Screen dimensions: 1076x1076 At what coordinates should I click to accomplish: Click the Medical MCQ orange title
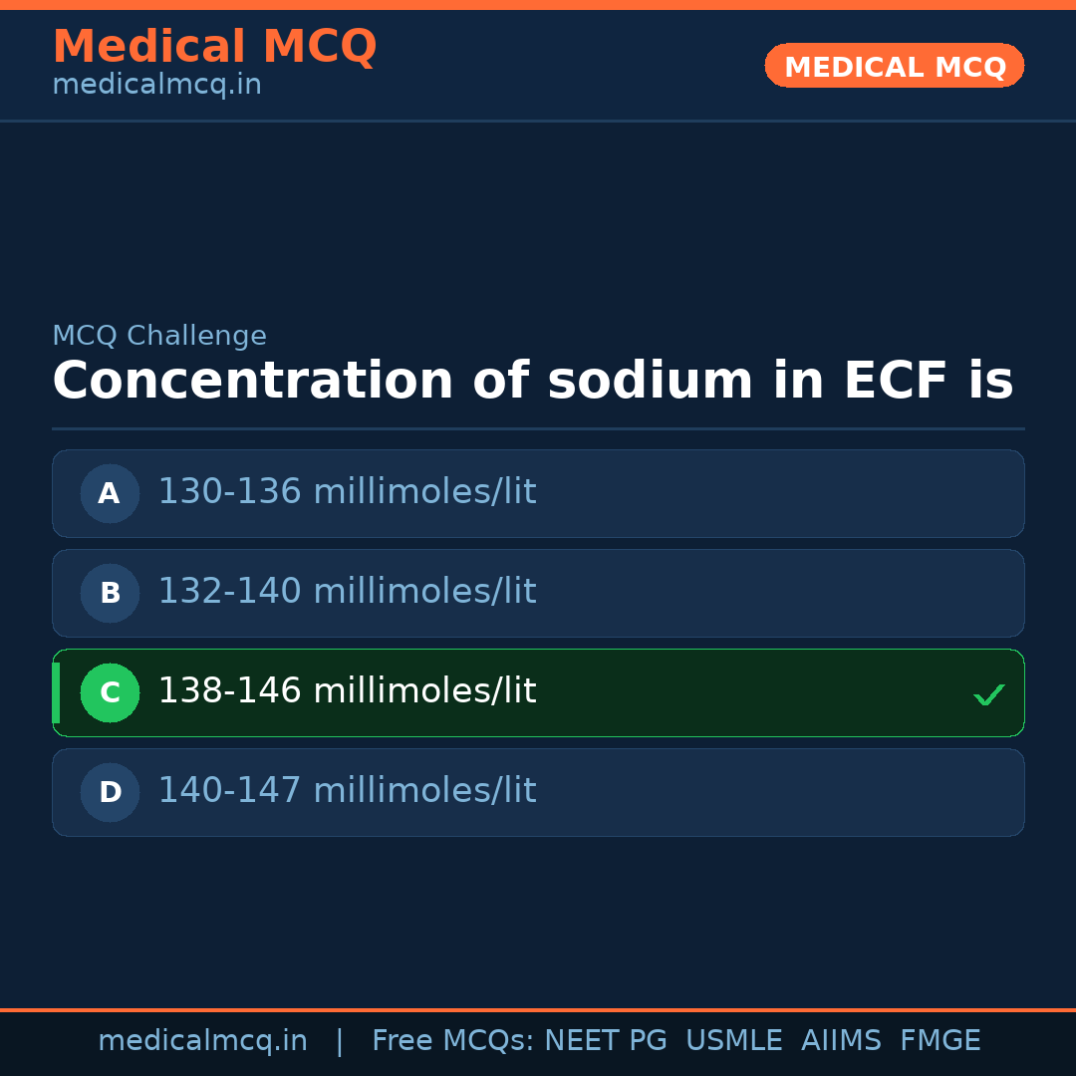tap(214, 47)
